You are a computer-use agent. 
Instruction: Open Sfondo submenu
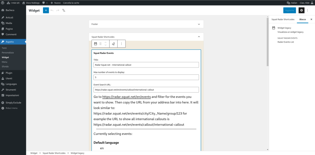pos(5,67)
